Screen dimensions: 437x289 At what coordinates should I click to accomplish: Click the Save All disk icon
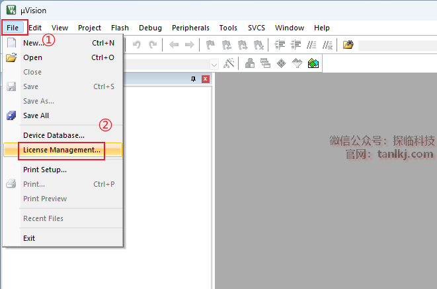(x=11, y=115)
